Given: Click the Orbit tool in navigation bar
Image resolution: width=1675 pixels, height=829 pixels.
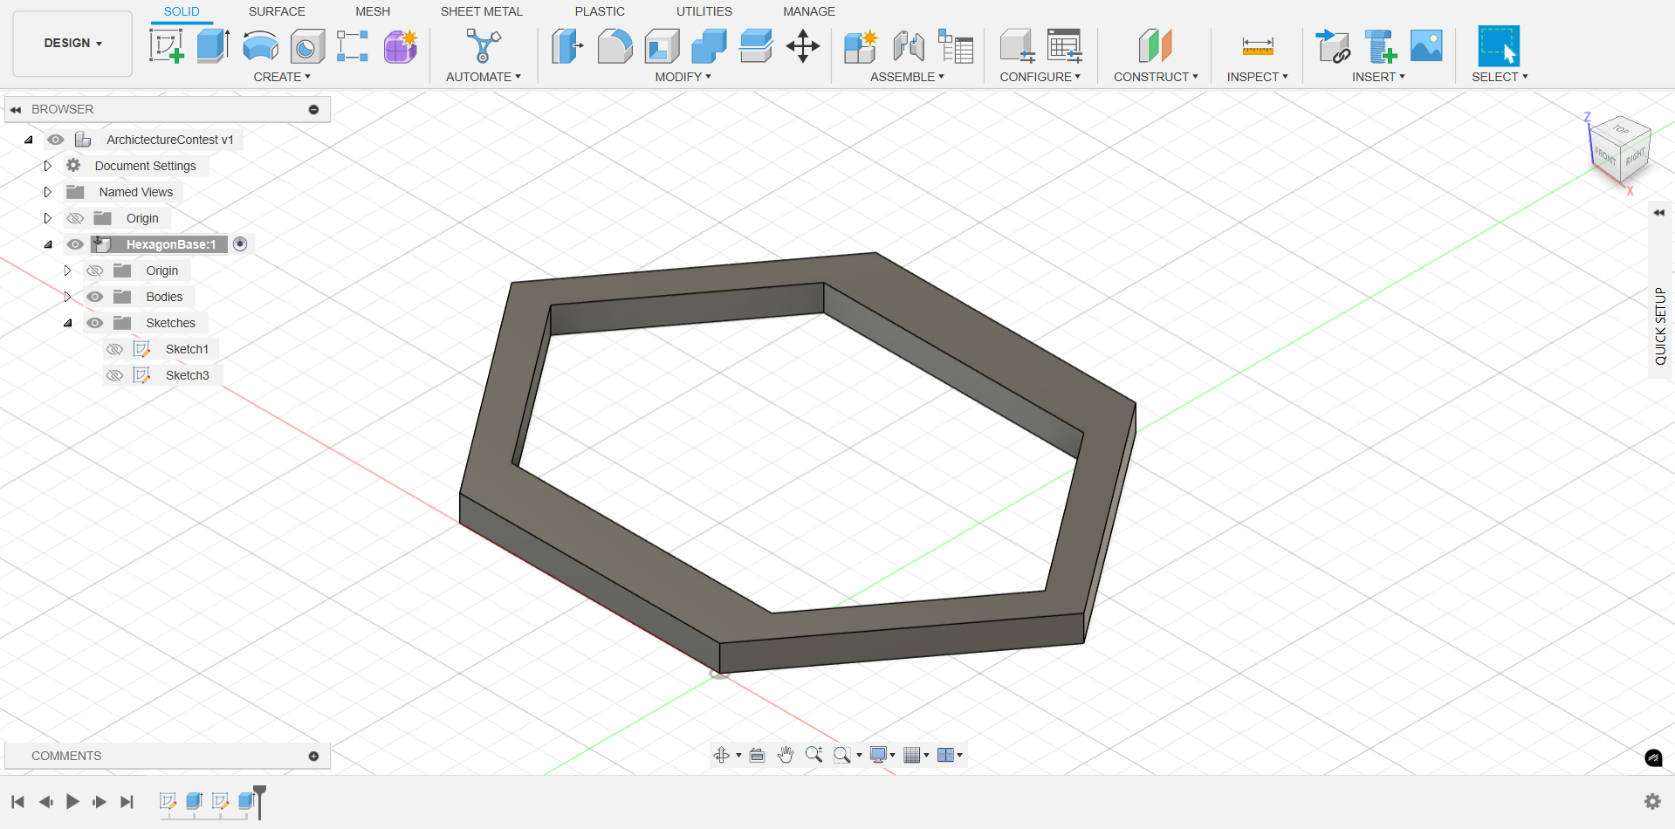Looking at the screenshot, I should pos(722,755).
